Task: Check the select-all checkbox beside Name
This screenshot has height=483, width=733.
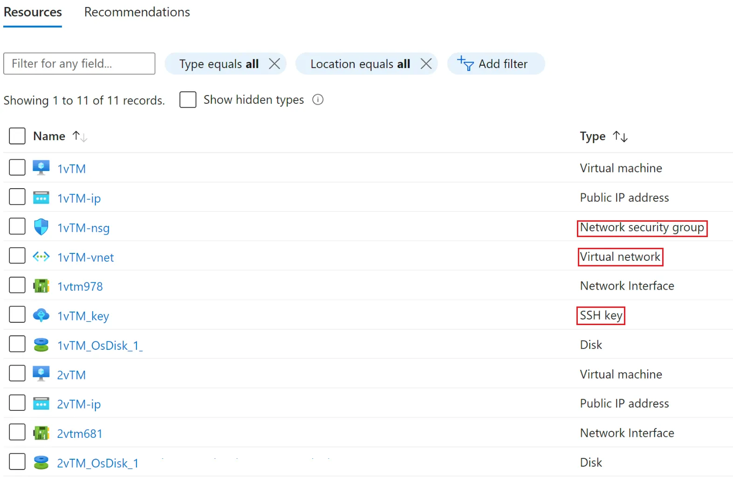Action: (17, 136)
